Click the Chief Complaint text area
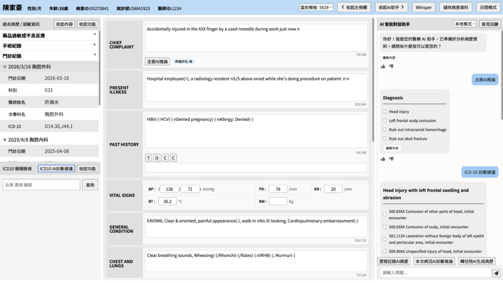The height and width of the screenshot is (283, 503). pos(256,38)
